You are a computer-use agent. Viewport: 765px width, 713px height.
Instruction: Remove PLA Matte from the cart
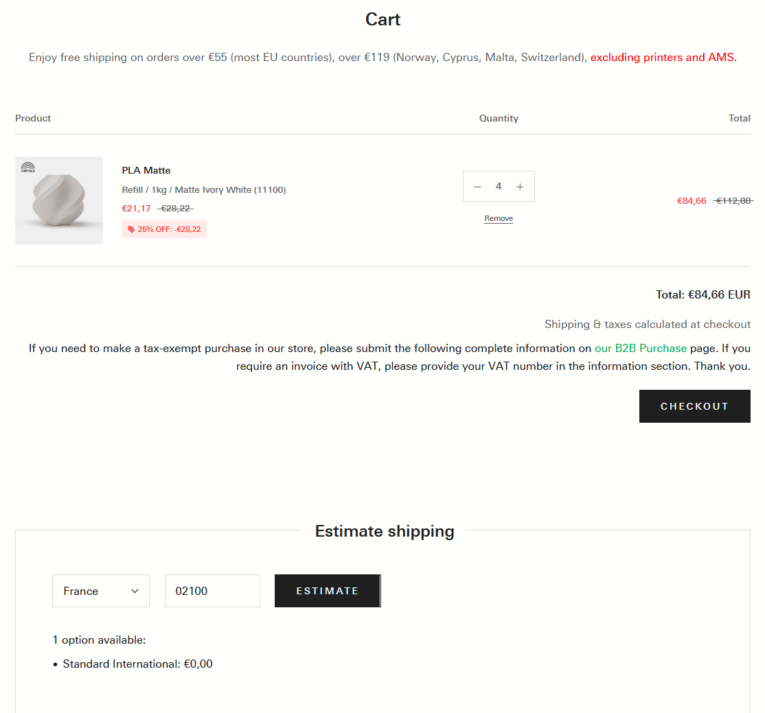[x=499, y=218]
